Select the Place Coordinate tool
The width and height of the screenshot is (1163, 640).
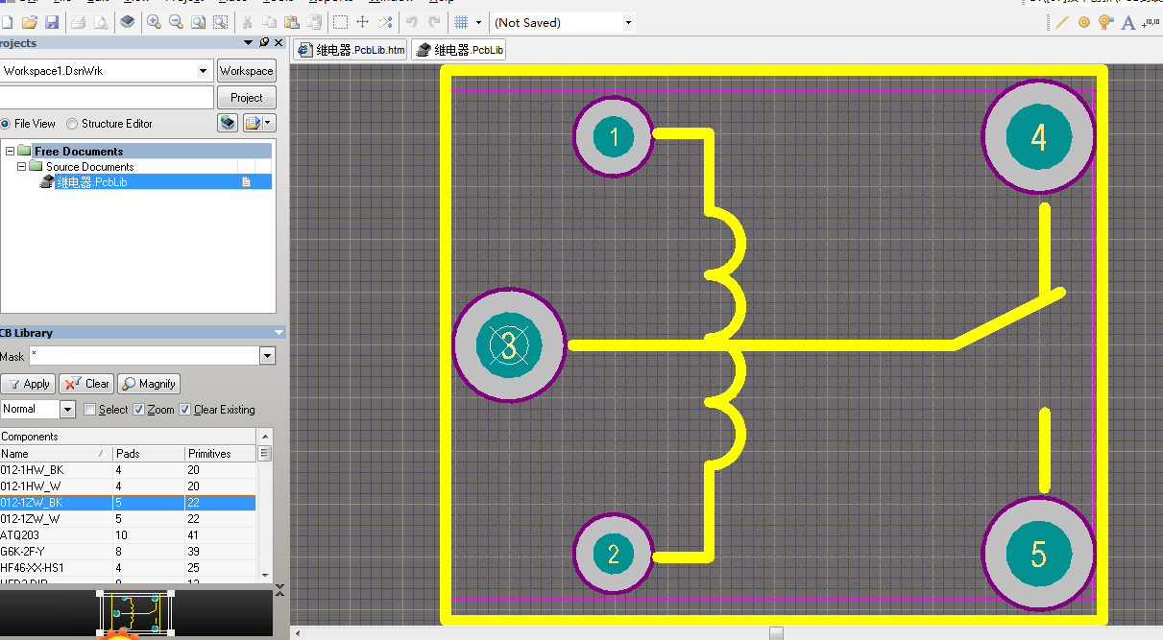(1151, 22)
